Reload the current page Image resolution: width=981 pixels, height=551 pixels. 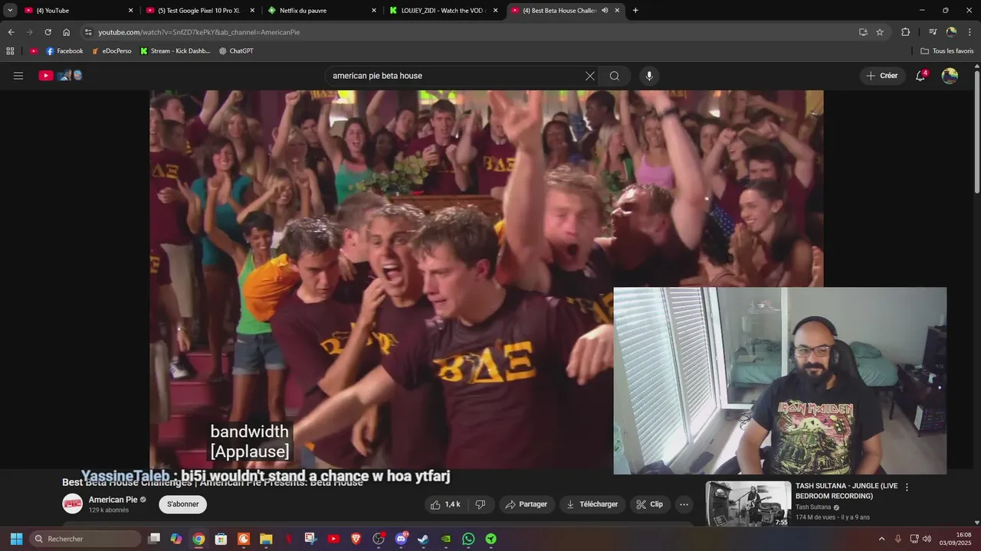[x=48, y=32]
